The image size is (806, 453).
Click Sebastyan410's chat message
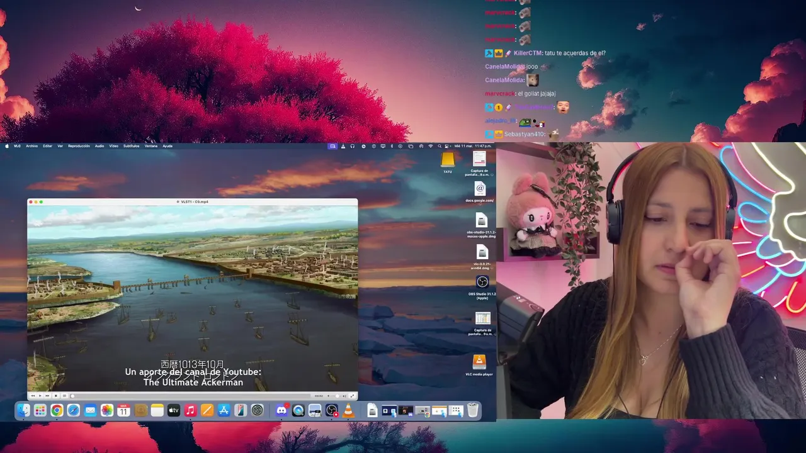pyautogui.click(x=522, y=134)
